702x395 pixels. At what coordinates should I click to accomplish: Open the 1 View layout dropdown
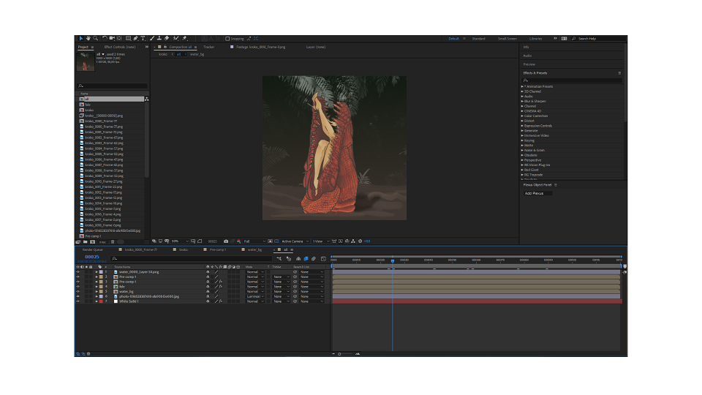pos(320,241)
